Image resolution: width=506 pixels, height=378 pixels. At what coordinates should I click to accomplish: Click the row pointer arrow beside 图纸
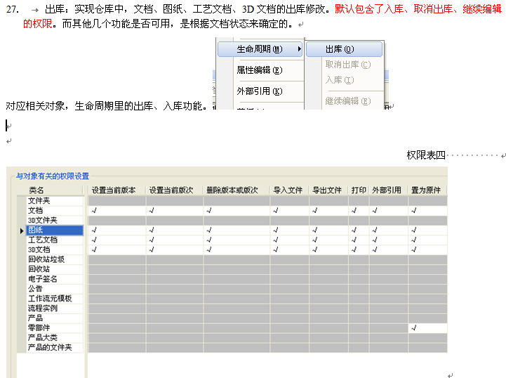pyautogui.click(x=22, y=230)
